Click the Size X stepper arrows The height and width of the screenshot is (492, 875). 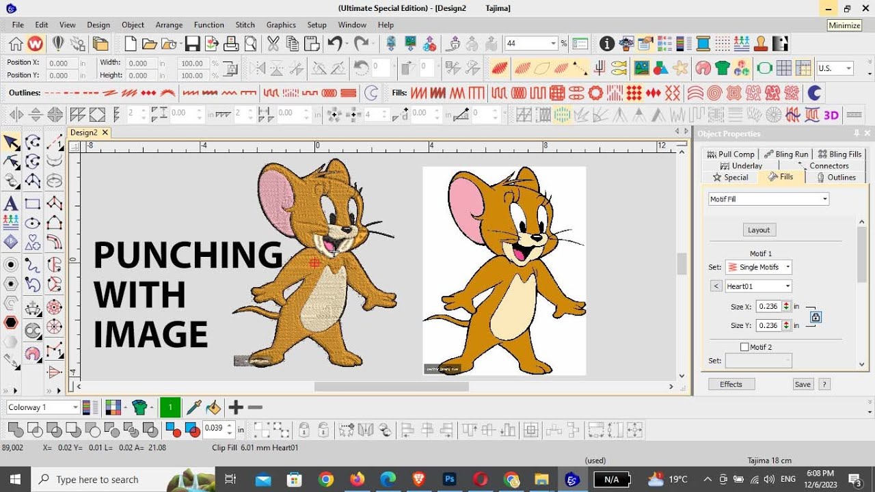point(786,306)
